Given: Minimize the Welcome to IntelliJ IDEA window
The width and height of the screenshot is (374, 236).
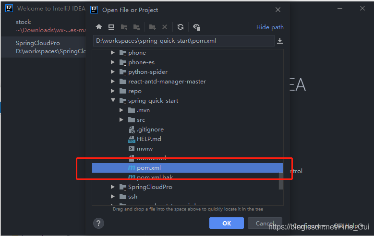Looking at the screenshot, I should 340,8.
